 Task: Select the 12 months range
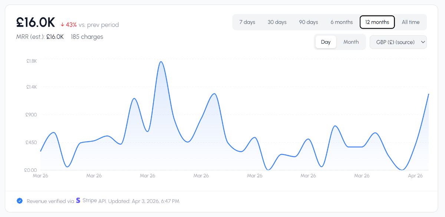[377, 22]
